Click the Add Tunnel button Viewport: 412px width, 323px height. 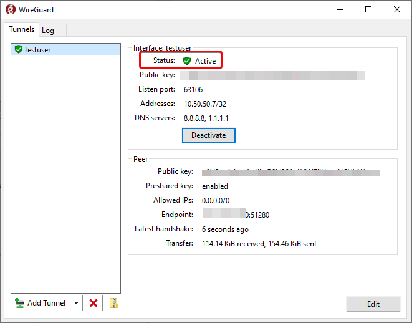point(41,303)
